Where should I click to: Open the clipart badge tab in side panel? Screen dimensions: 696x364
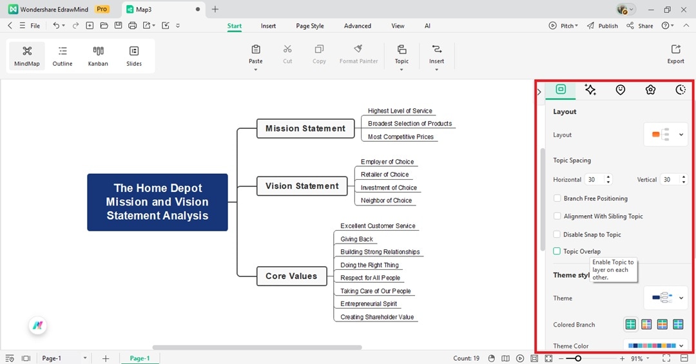[x=650, y=90]
